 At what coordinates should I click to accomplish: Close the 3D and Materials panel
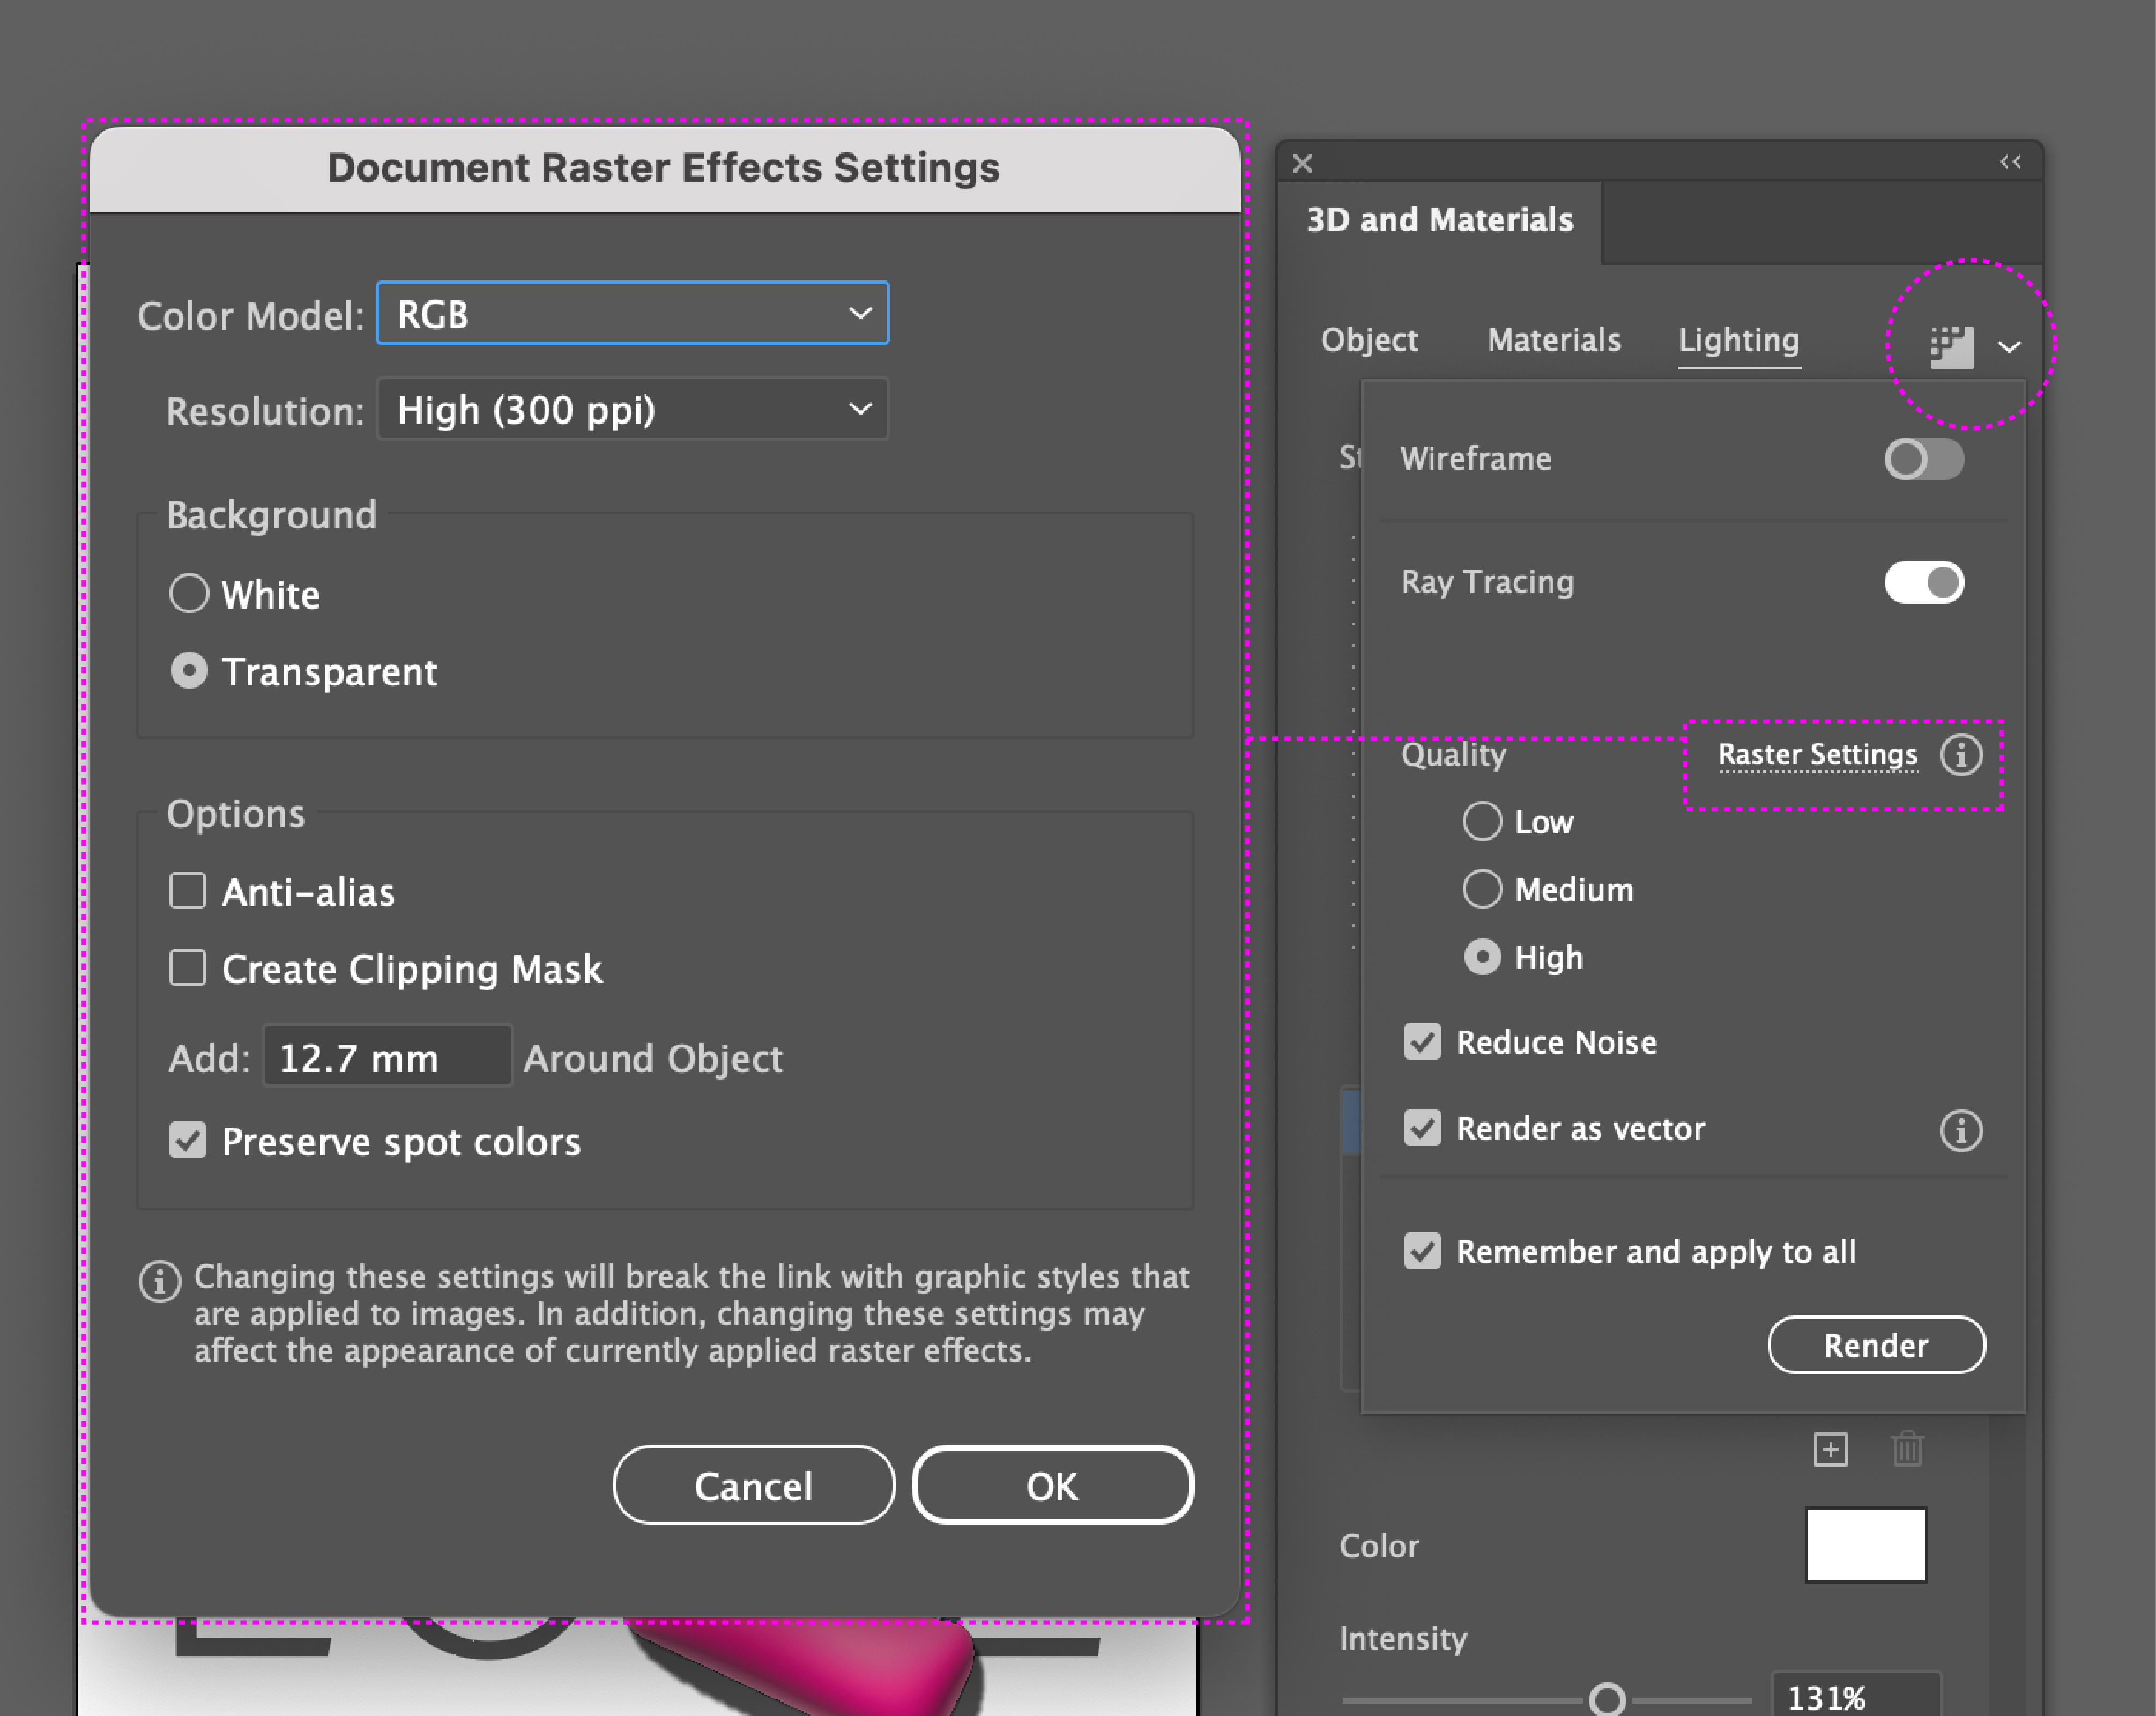tap(1302, 163)
